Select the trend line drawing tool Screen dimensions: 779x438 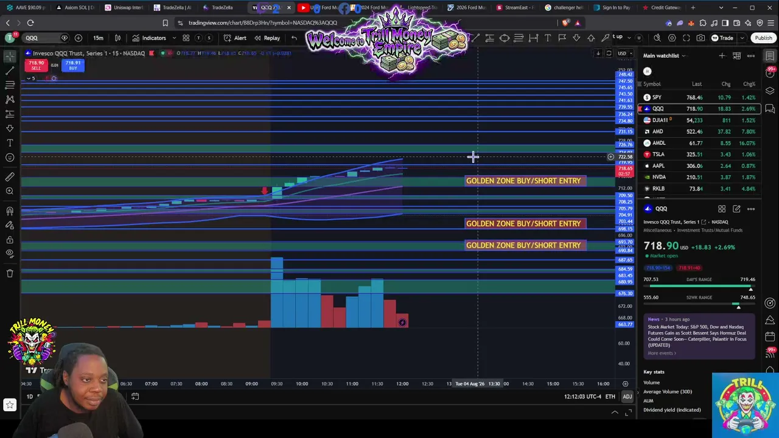10,71
